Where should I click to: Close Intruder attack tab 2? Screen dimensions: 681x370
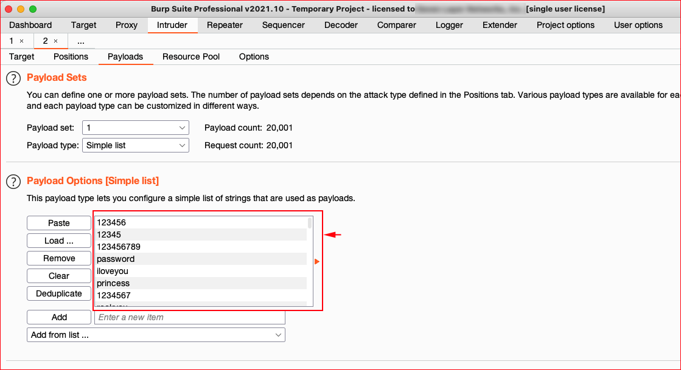pos(55,41)
